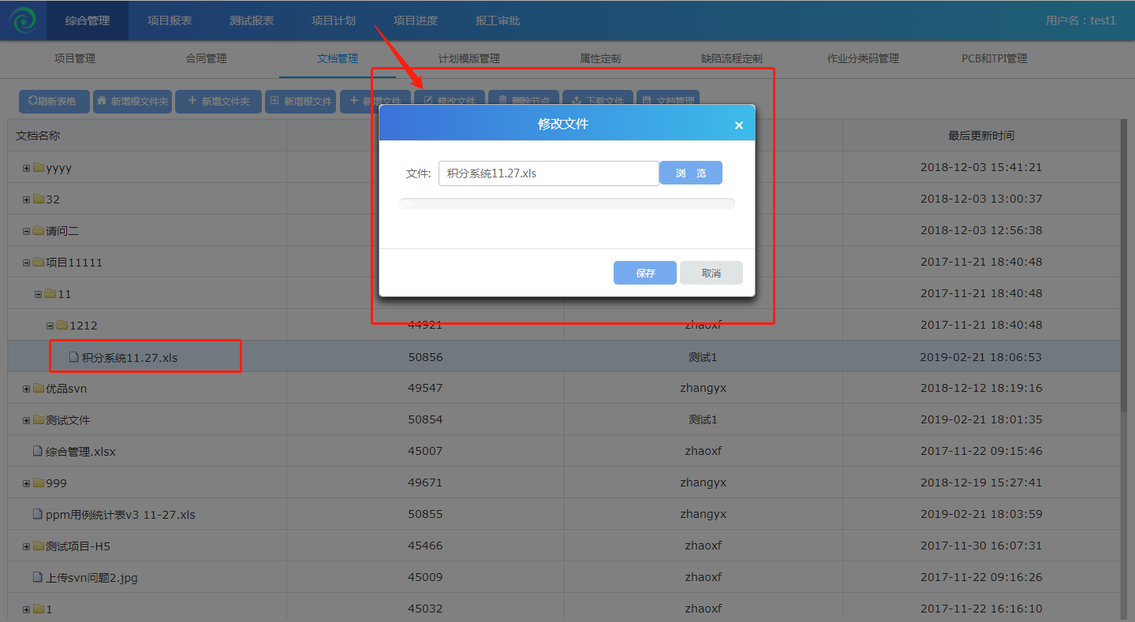1135x622 pixels.
Task: Click the 刷新表格 refresh button
Action: tap(54, 102)
